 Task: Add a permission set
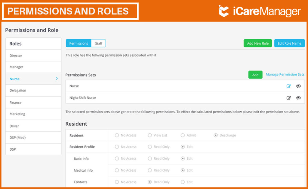click(255, 75)
